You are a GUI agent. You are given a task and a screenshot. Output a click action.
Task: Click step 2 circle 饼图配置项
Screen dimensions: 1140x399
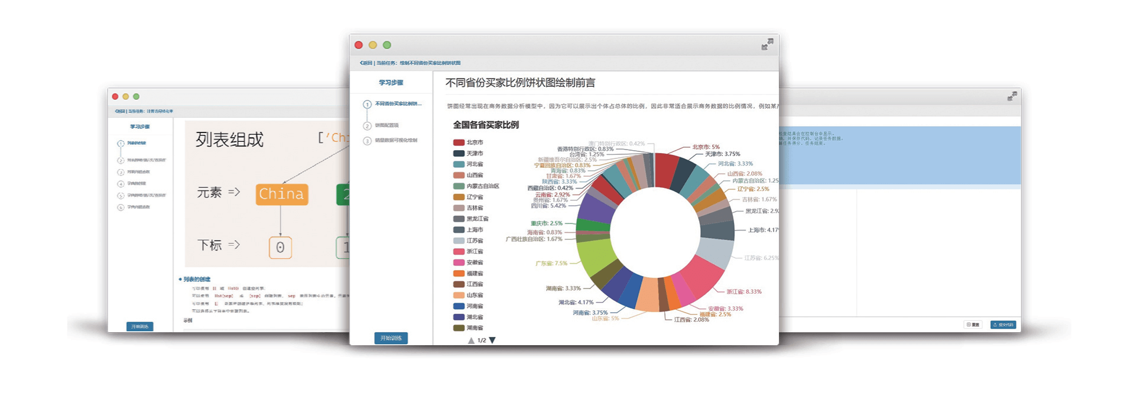(x=367, y=125)
